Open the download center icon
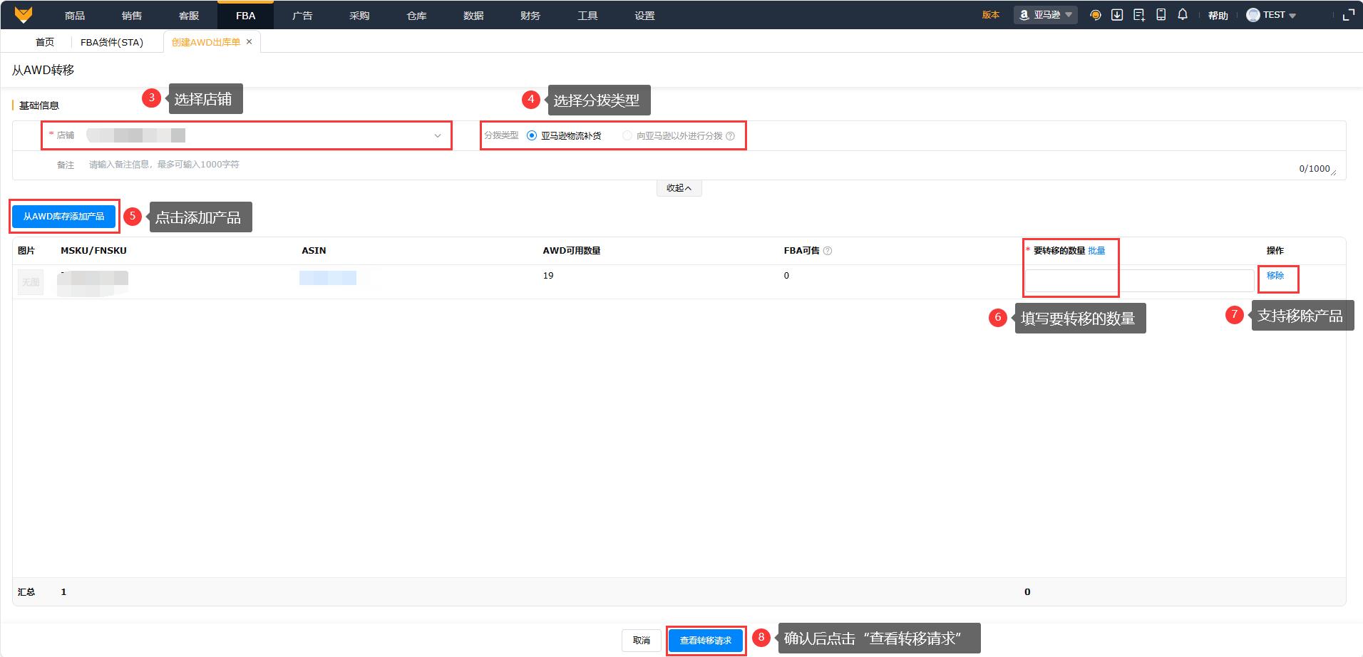This screenshot has height=657, width=1363. point(1117,15)
